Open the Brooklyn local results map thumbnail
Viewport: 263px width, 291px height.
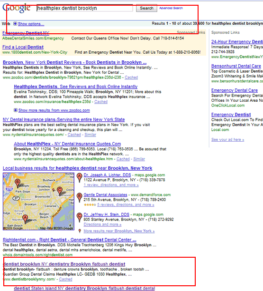click(38, 201)
